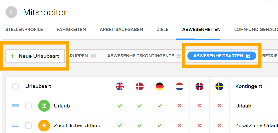Open the Ziele tab
The height and width of the screenshot is (133, 278).
point(163,30)
